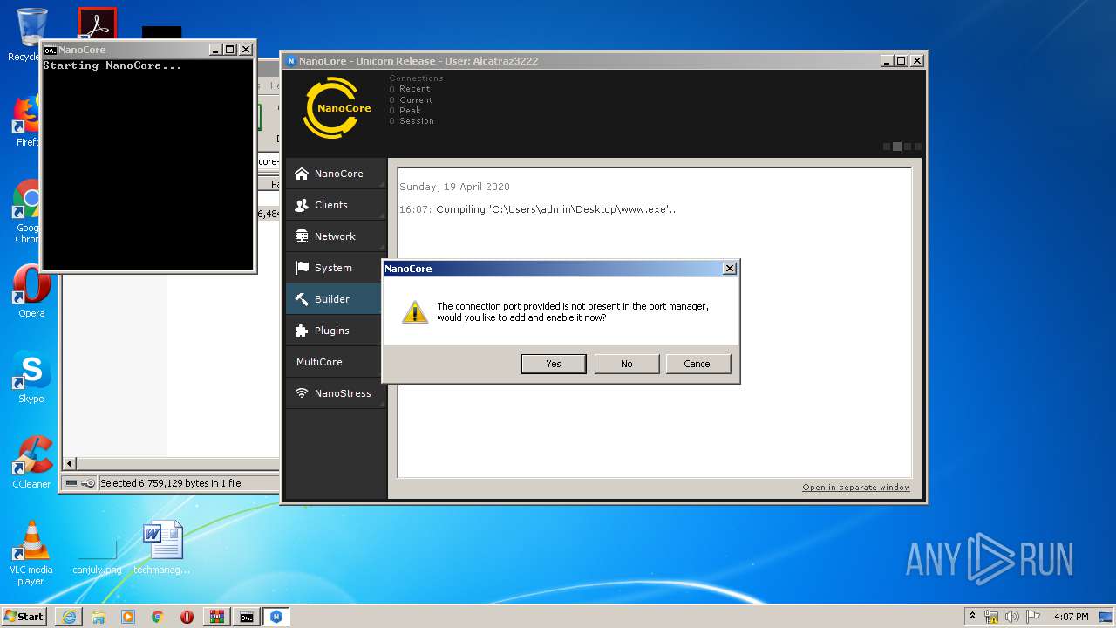Switch to the console taskbar button
Viewport: 1116px width, 628px height.
[247, 617]
